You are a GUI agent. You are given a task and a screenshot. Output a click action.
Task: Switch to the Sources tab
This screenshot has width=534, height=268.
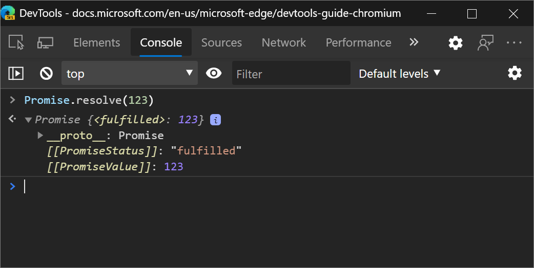pyautogui.click(x=221, y=42)
